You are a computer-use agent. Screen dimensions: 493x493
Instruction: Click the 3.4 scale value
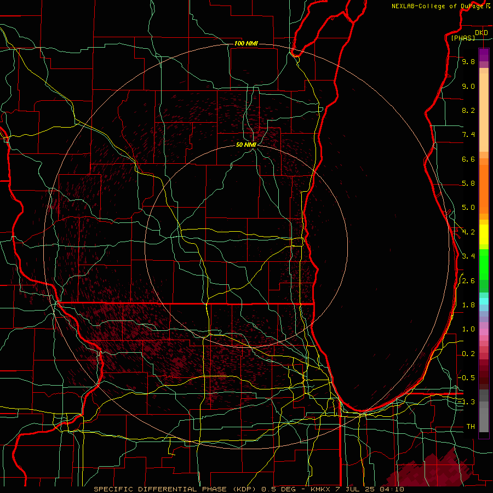(x=468, y=256)
